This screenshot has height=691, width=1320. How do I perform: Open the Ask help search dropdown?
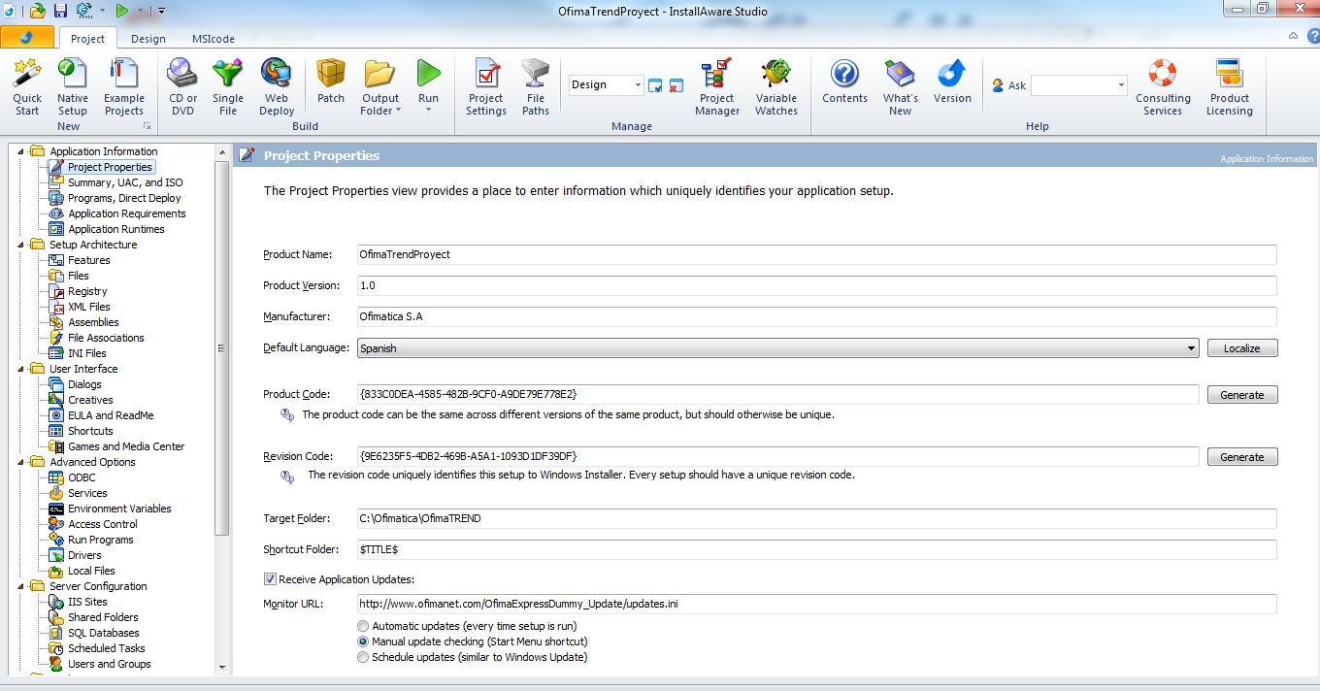(x=1121, y=85)
